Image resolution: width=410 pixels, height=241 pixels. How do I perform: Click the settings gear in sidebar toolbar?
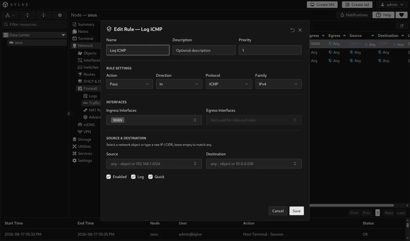[x=60, y=15]
